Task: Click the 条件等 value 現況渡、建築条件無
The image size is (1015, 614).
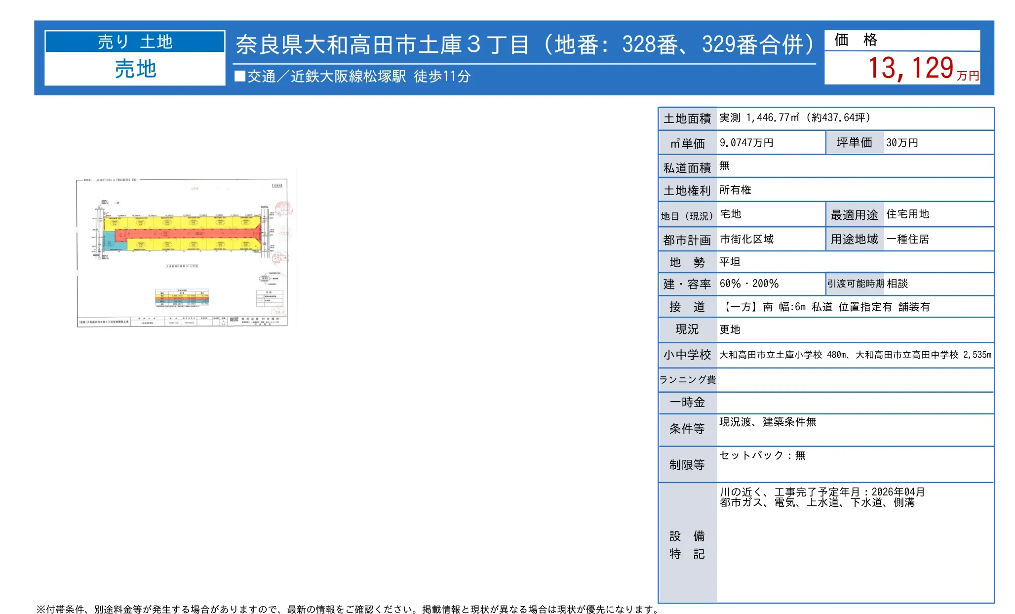Action: point(768,422)
